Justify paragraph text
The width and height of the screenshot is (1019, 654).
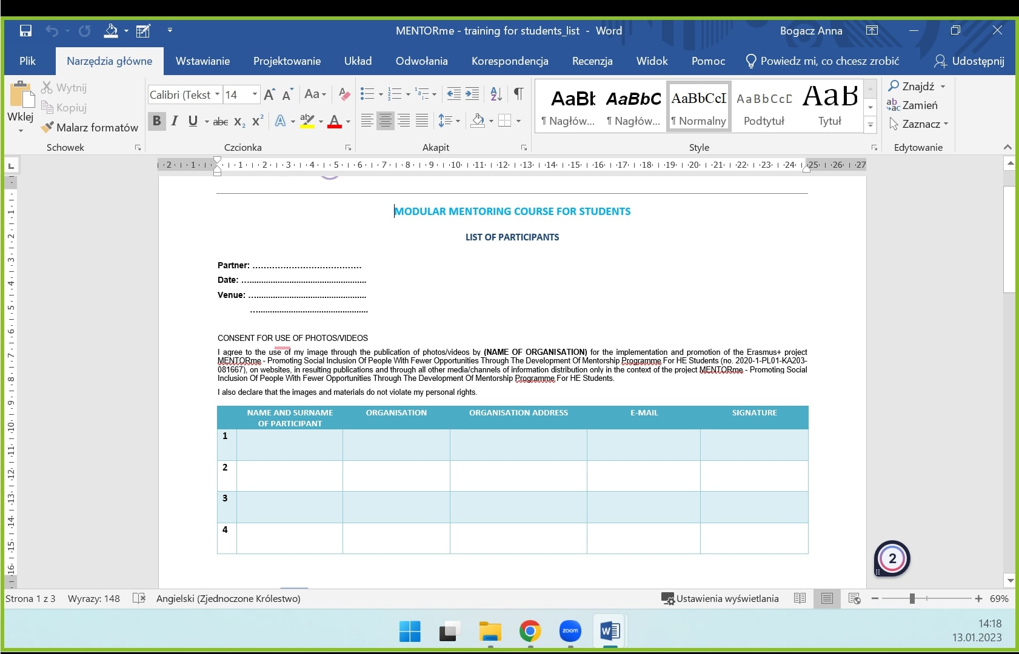(422, 121)
